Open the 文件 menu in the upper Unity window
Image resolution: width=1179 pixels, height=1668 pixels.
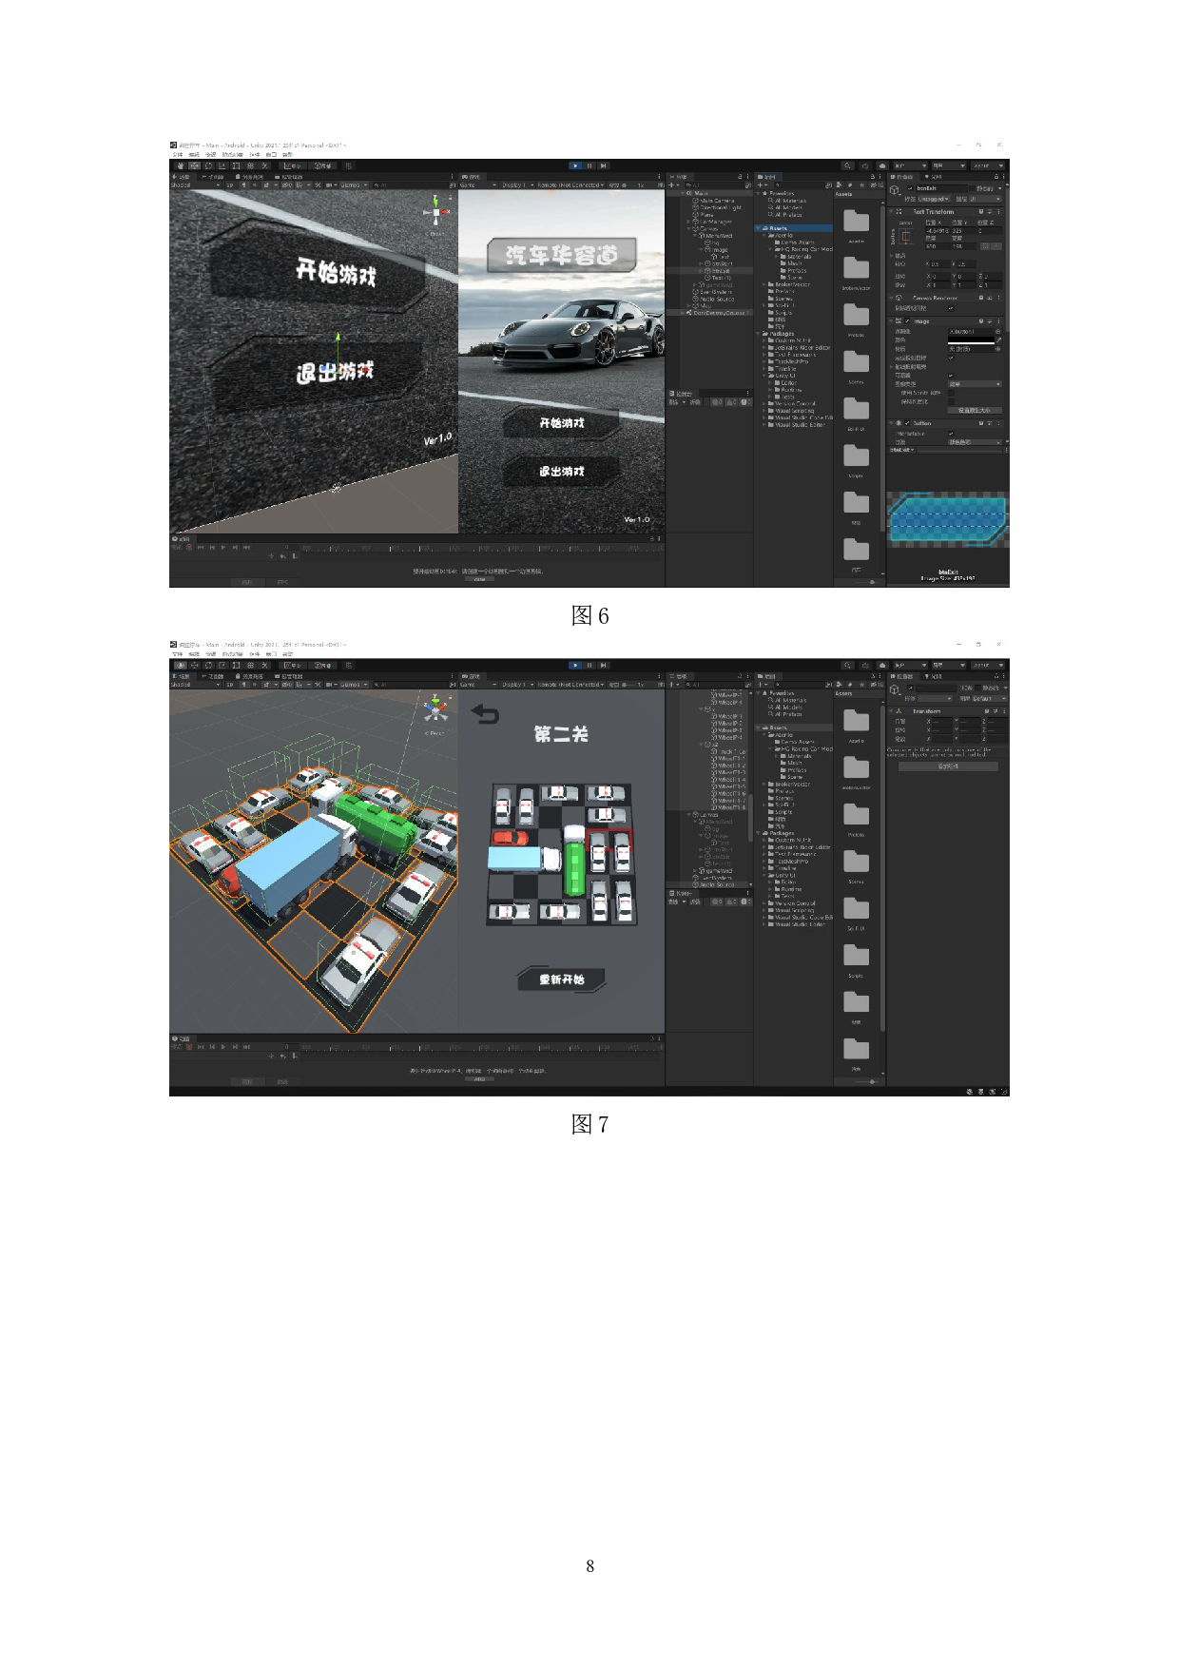pos(177,154)
